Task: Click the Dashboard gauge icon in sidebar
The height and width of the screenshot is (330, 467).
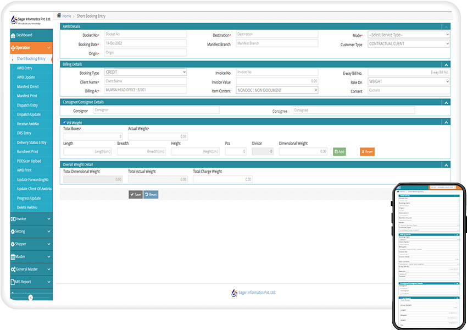Action: click(x=13, y=35)
